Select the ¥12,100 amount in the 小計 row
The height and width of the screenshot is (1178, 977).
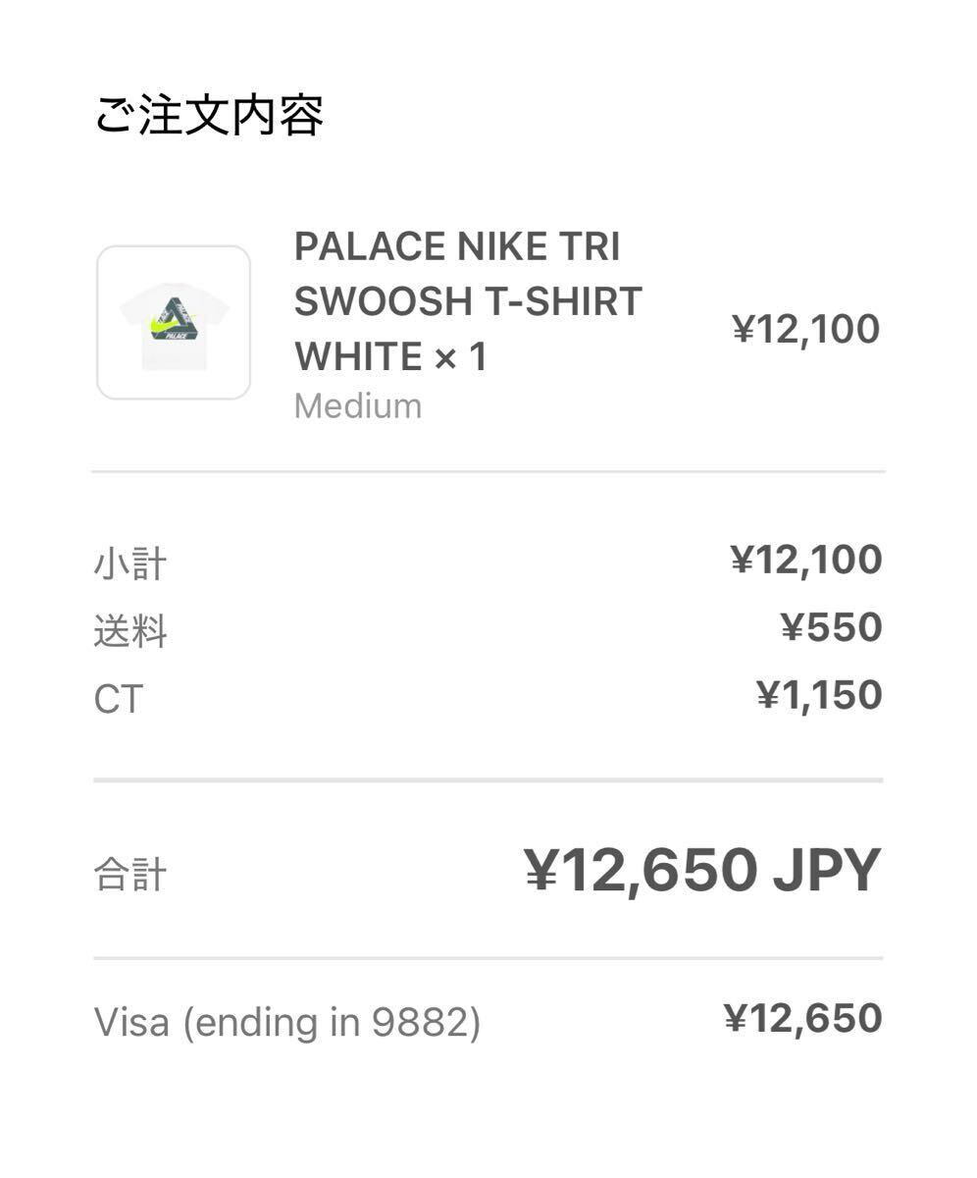coord(805,561)
